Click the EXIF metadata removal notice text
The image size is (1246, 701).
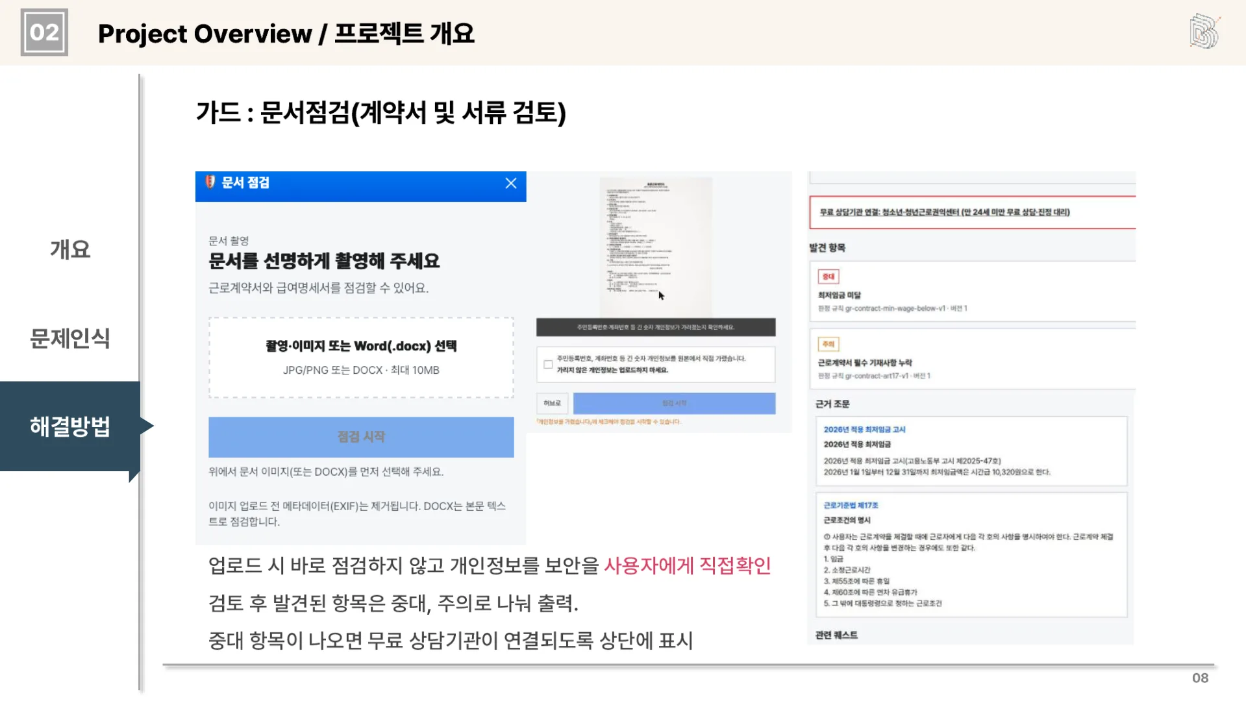point(357,513)
